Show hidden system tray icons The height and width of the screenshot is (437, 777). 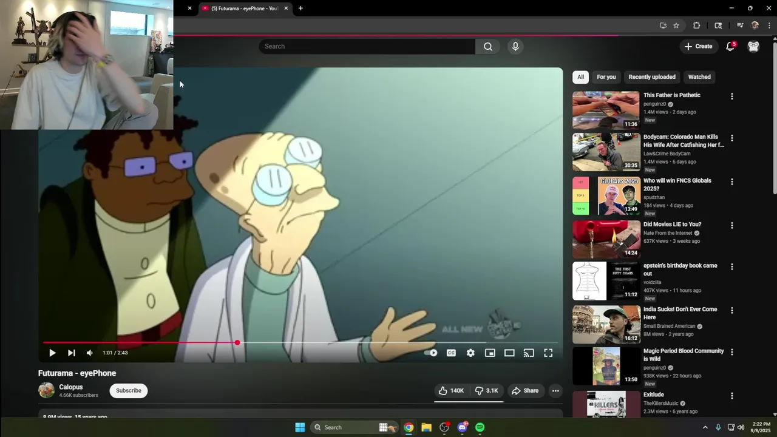(705, 427)
